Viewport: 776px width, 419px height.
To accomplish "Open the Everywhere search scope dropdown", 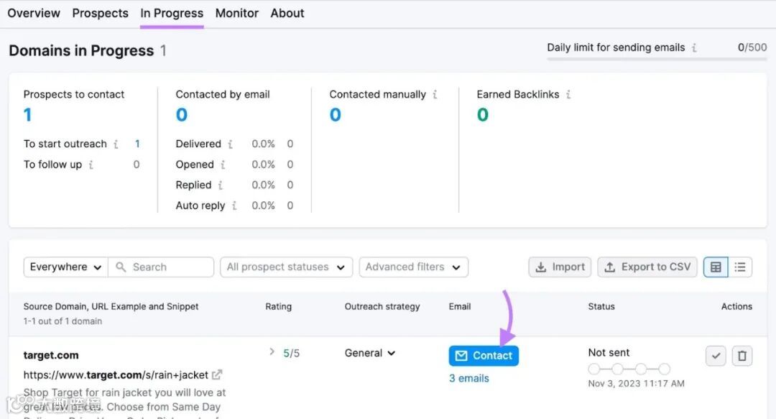I will (65, 267).
